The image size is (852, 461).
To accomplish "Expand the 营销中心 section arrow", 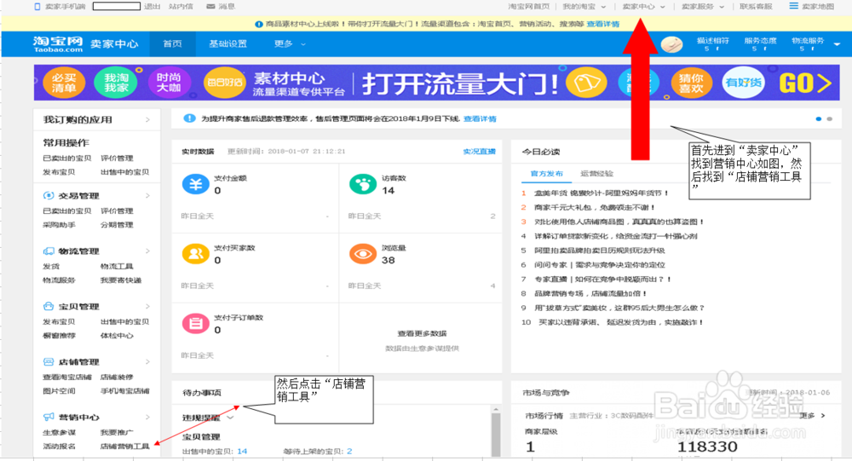I will (147, 417).
